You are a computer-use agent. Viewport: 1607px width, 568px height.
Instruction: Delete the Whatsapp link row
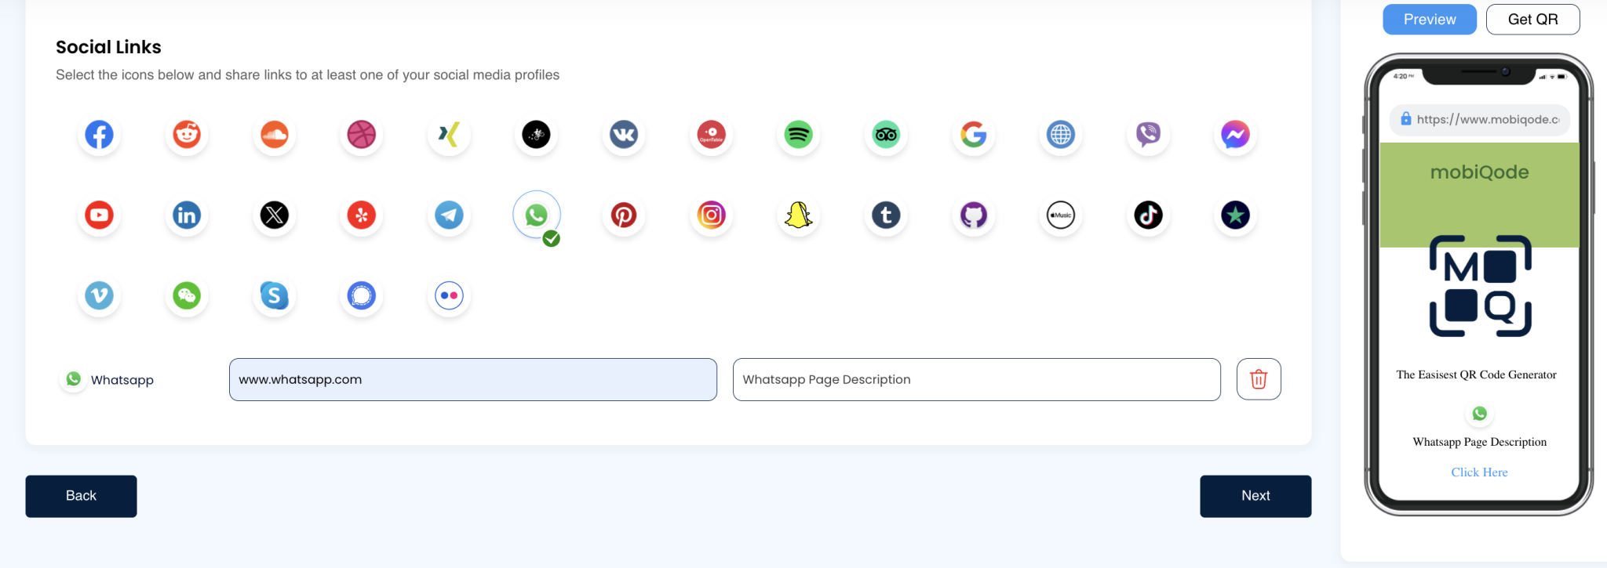tap(1259, 379)
